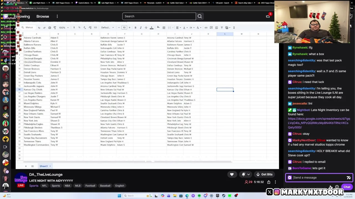Follow channel with the heart button

(232, 174)
